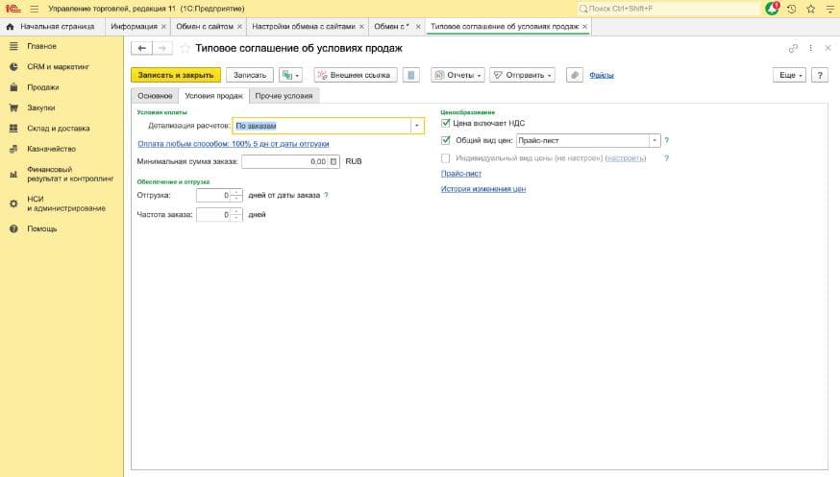
Task: Switch to Прочие условия tab
Action: (x=284, y=96)
